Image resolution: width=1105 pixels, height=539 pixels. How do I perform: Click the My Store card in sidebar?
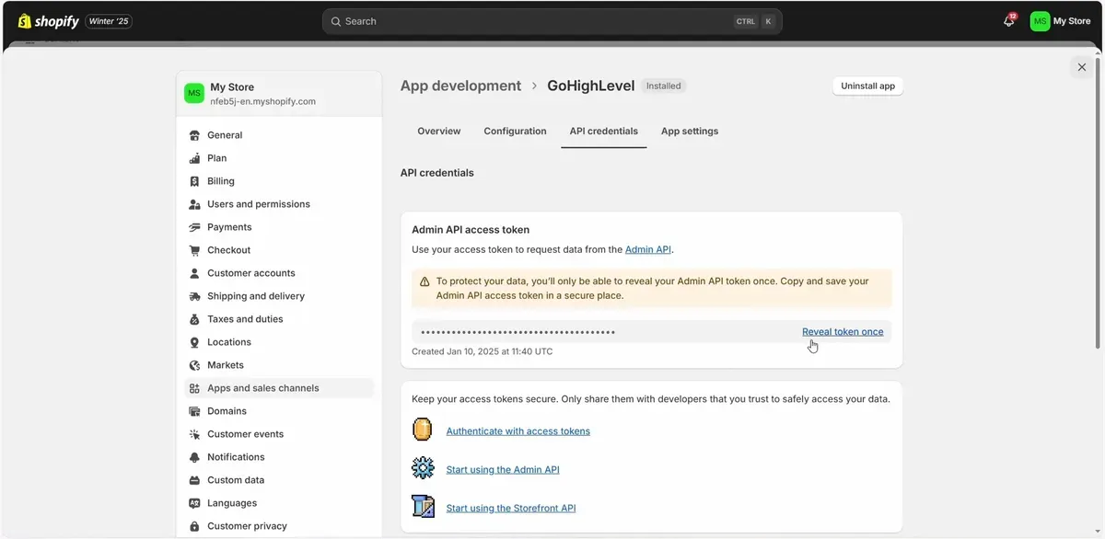(x=279, y=94)
